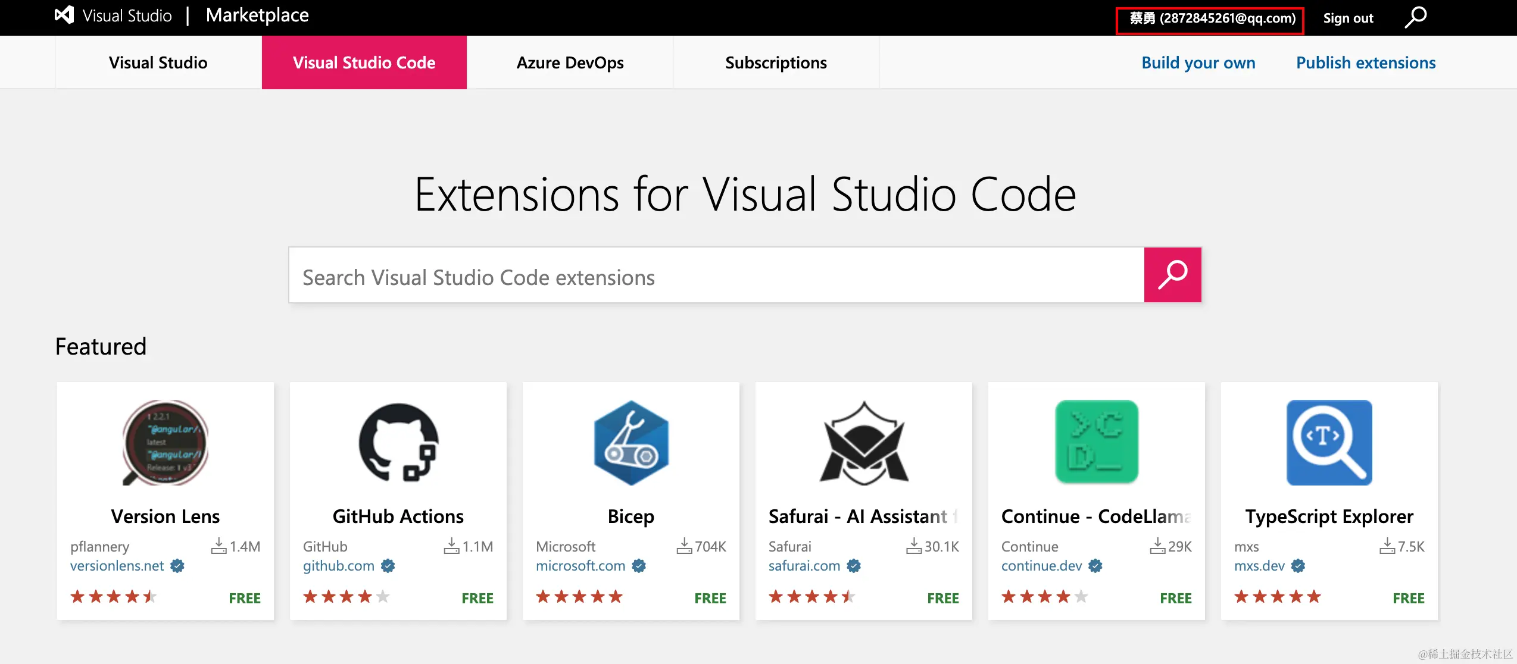Open the Bicep extension icon
Screen dimensions: 1517x664
coord(631,442)
